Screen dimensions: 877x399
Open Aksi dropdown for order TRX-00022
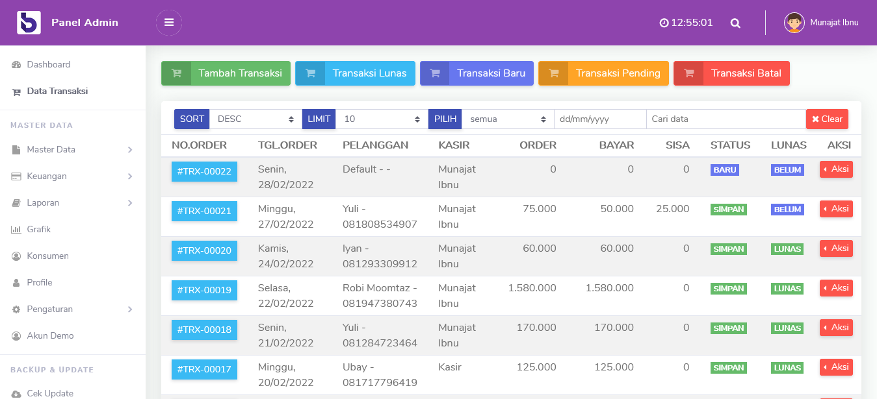point(836,169)
